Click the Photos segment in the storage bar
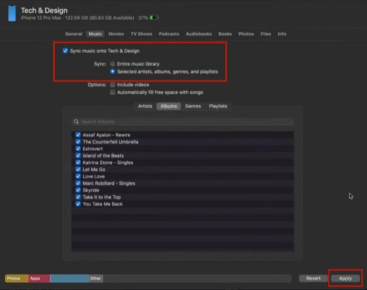Viewport: 367px width, 290px height. 17,278
